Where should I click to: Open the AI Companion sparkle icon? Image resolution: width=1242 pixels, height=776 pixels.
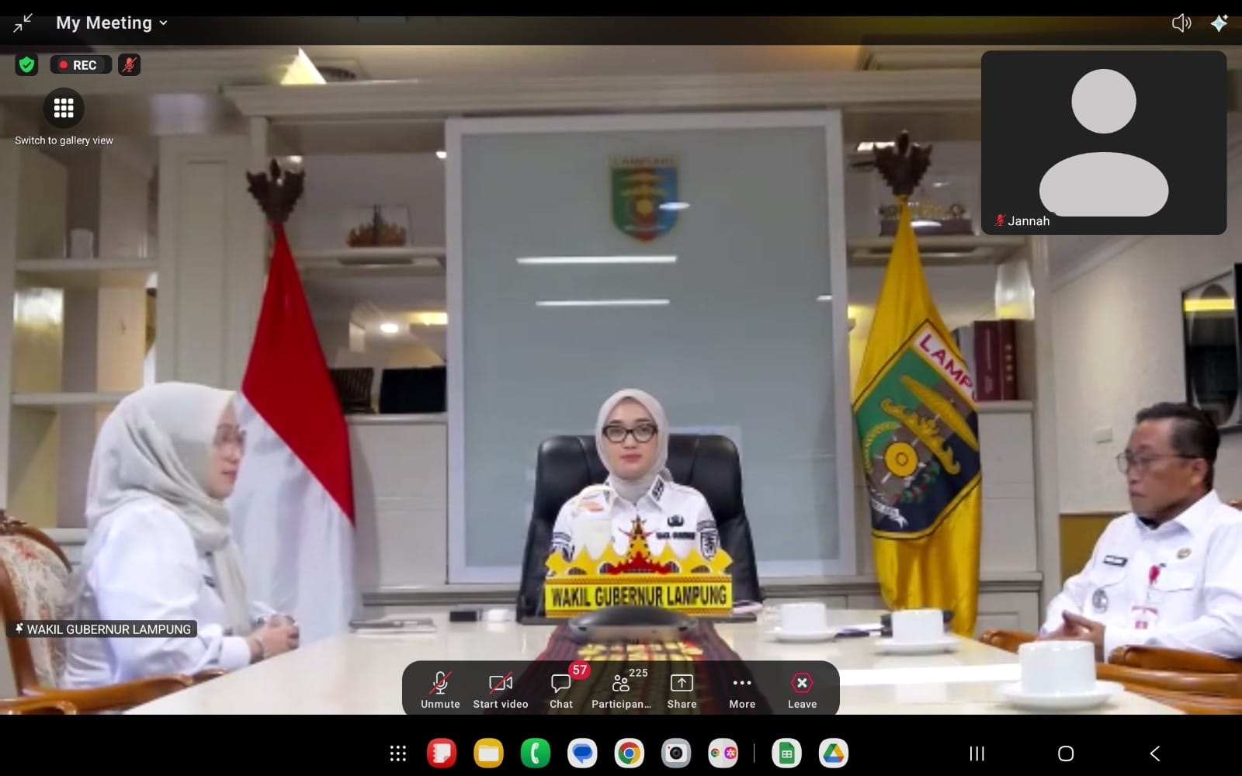(x=1219, y=23)
